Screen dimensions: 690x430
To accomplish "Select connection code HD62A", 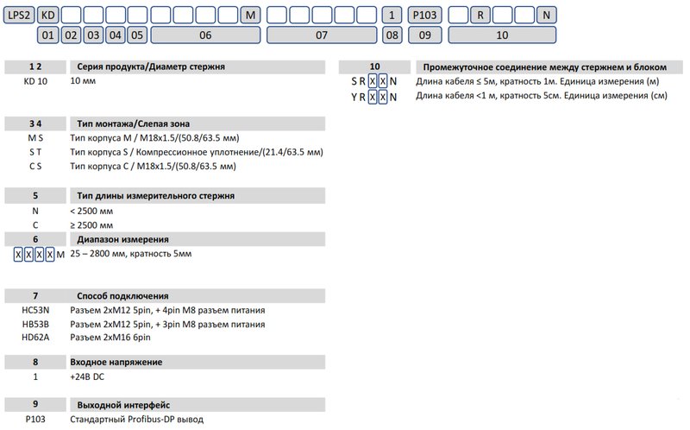I will (x=35, y=338).
